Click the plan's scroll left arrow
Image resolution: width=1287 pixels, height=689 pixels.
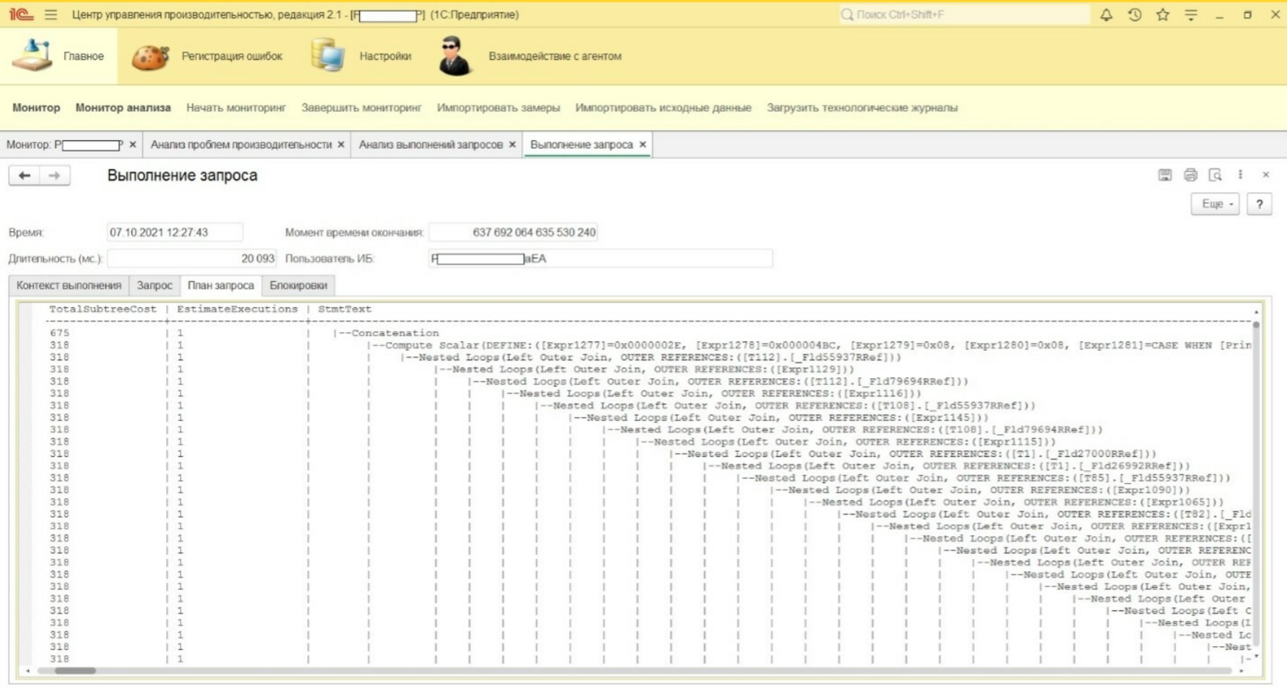tap(28, 671)
